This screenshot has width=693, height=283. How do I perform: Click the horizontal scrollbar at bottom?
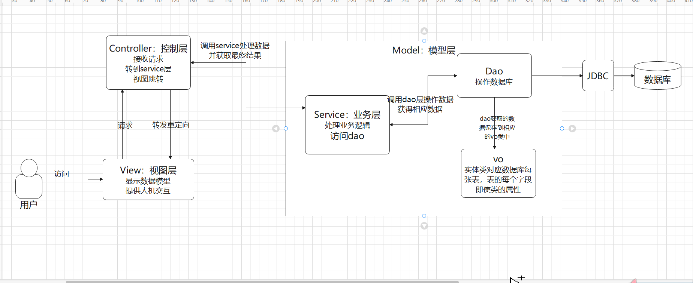(262, 282)
